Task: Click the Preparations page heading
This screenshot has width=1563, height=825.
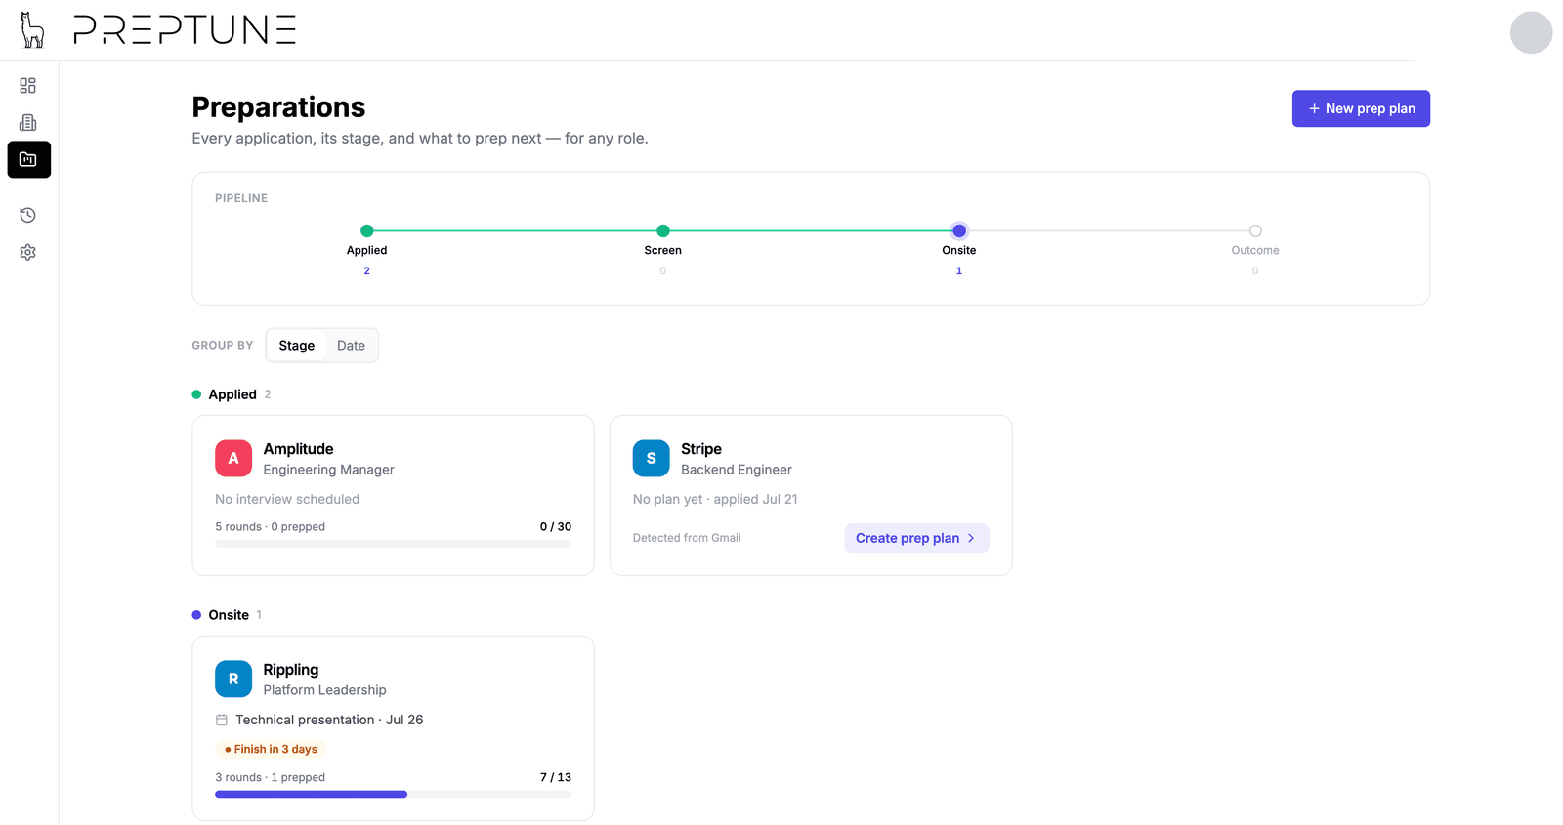Action: point(278,107)
